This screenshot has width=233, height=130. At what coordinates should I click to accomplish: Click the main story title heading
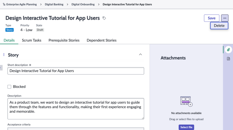[x=53, y=18]
